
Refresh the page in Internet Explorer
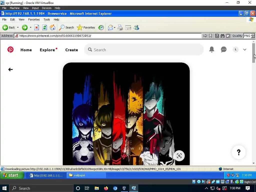(x=44, y=27)
